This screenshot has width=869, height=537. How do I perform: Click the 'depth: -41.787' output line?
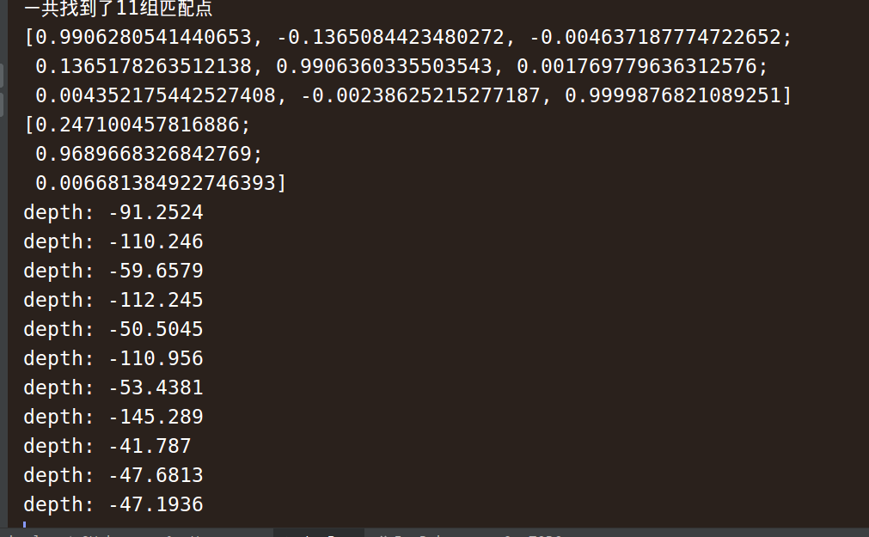pyautogui.click(x=107, y=446)
